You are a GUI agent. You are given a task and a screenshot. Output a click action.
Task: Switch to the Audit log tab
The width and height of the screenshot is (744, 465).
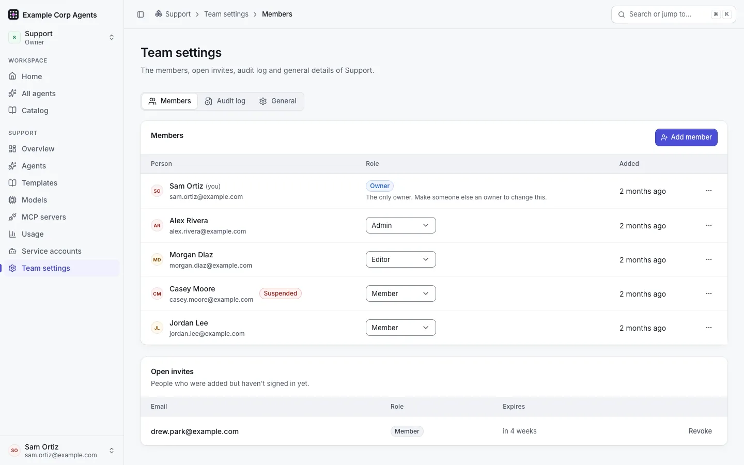(225, 101)
